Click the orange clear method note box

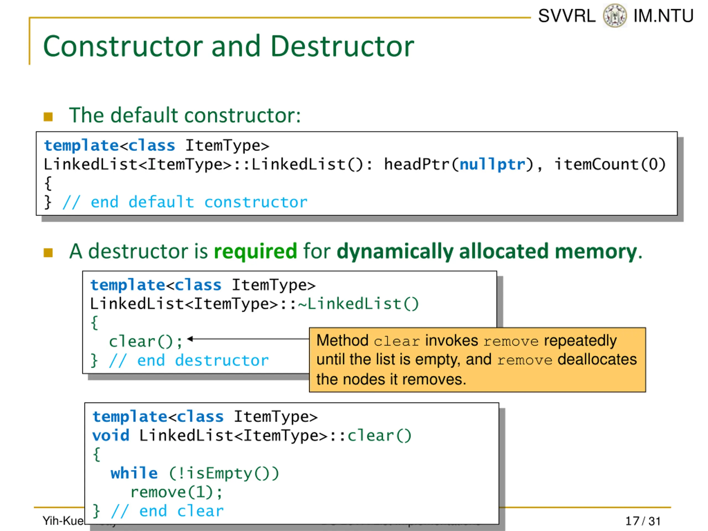[477, 360]
